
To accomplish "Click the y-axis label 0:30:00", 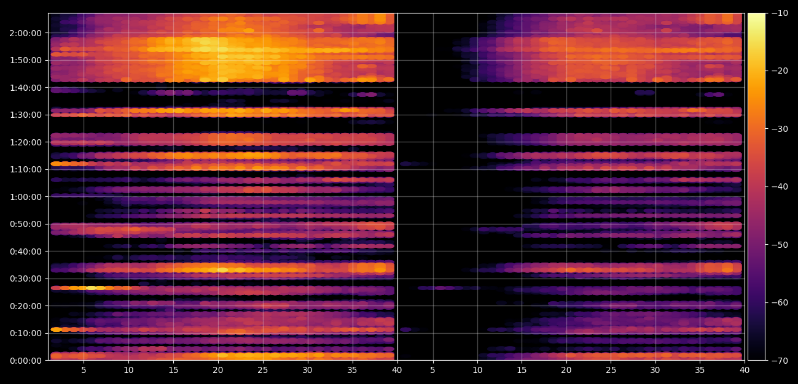I will (26, 278).
